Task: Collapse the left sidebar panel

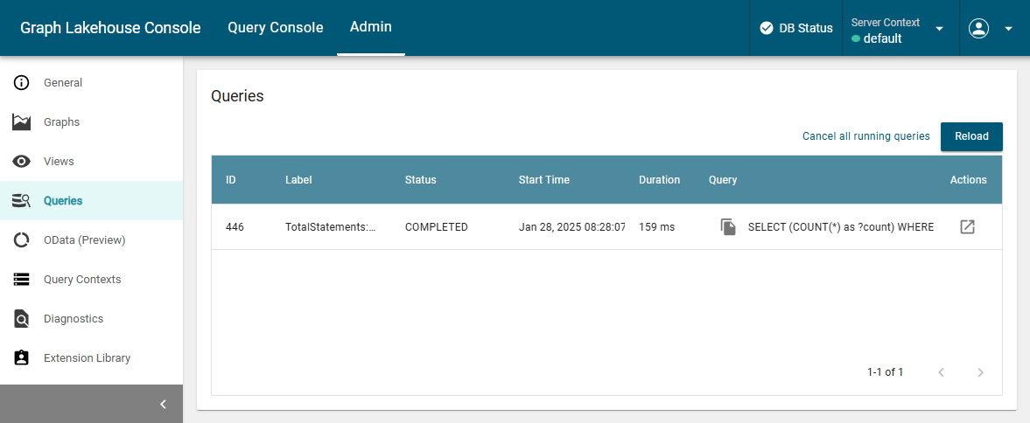Action: [x=163, y=404]
